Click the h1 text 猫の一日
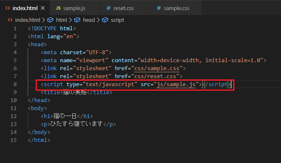Viewport: 281px width, 163px height. tap(65, 116)
